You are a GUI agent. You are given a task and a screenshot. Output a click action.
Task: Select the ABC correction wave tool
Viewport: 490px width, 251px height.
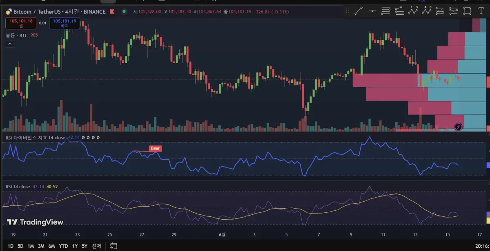(427, 11)
